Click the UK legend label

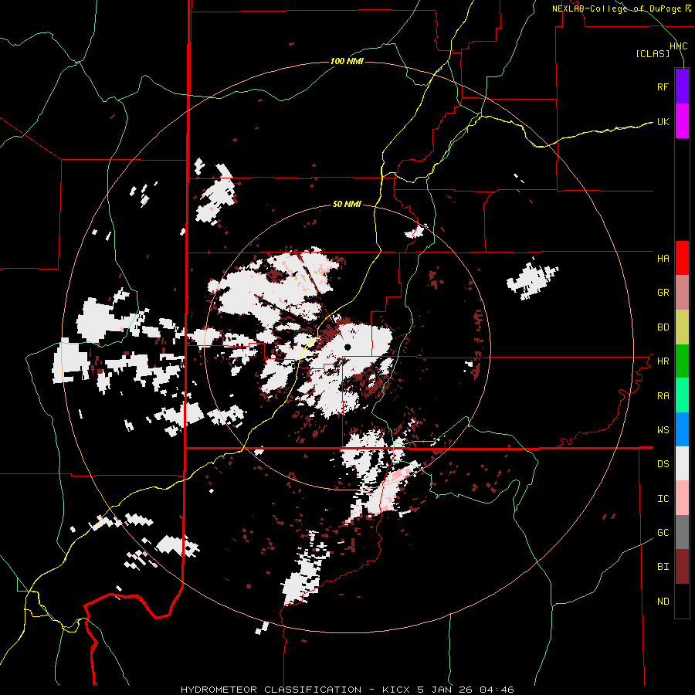click(x=663, y=121)
